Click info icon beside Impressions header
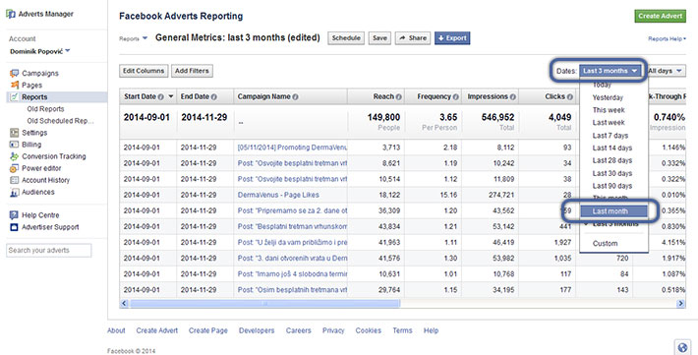The height and width of the screenshot is (355, 698). point(512,96)
